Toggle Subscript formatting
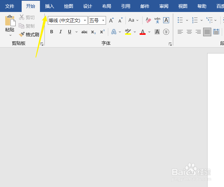224x187 pixels. pyautogui.click(x=93, y=32)
